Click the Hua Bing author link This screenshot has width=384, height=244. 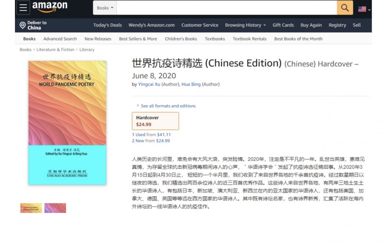(x=191, y=84)
